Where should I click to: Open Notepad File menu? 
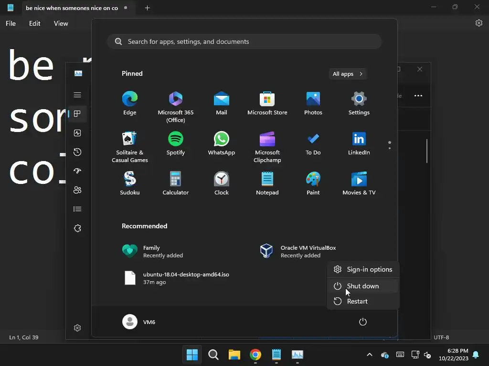pos(11,23)
